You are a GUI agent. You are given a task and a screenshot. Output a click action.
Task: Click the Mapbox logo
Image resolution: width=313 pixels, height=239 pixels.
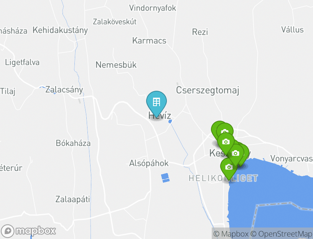28,231
